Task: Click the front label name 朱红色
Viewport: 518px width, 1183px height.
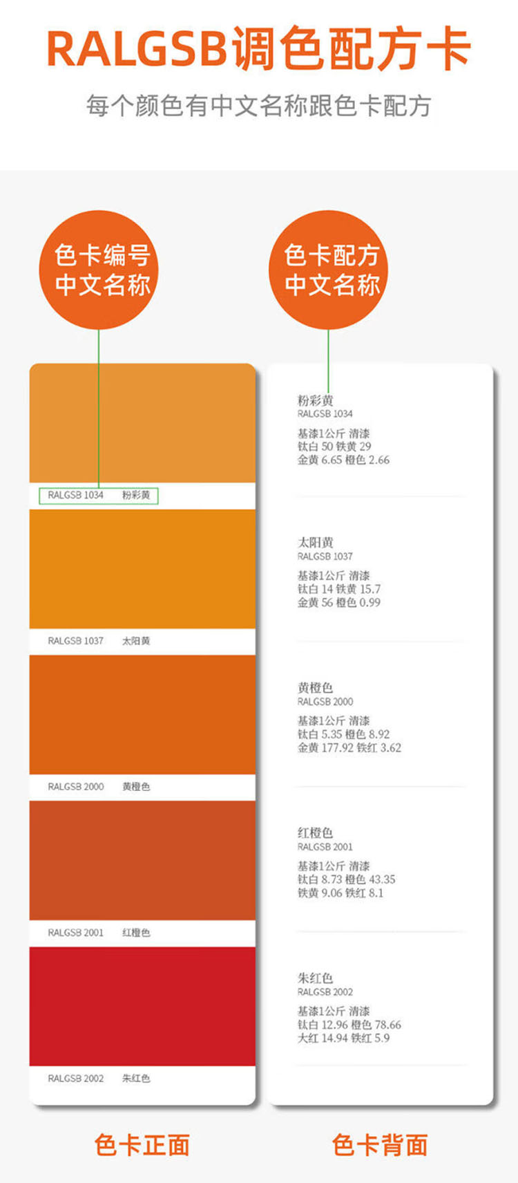Action: [x=136, y=1079]
